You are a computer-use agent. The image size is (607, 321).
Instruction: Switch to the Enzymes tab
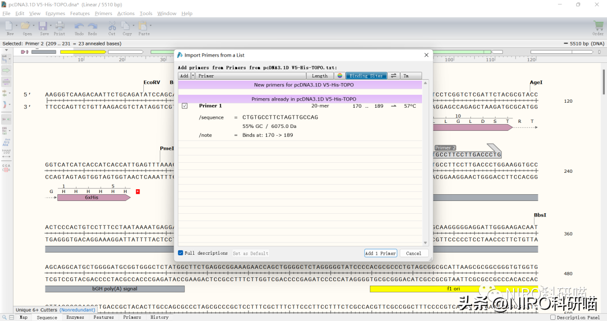tap(75, 318)
